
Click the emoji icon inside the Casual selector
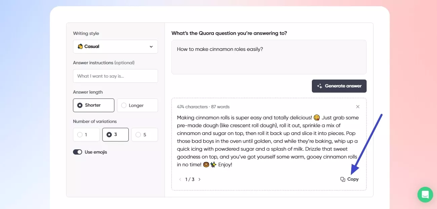pos(80,46)
